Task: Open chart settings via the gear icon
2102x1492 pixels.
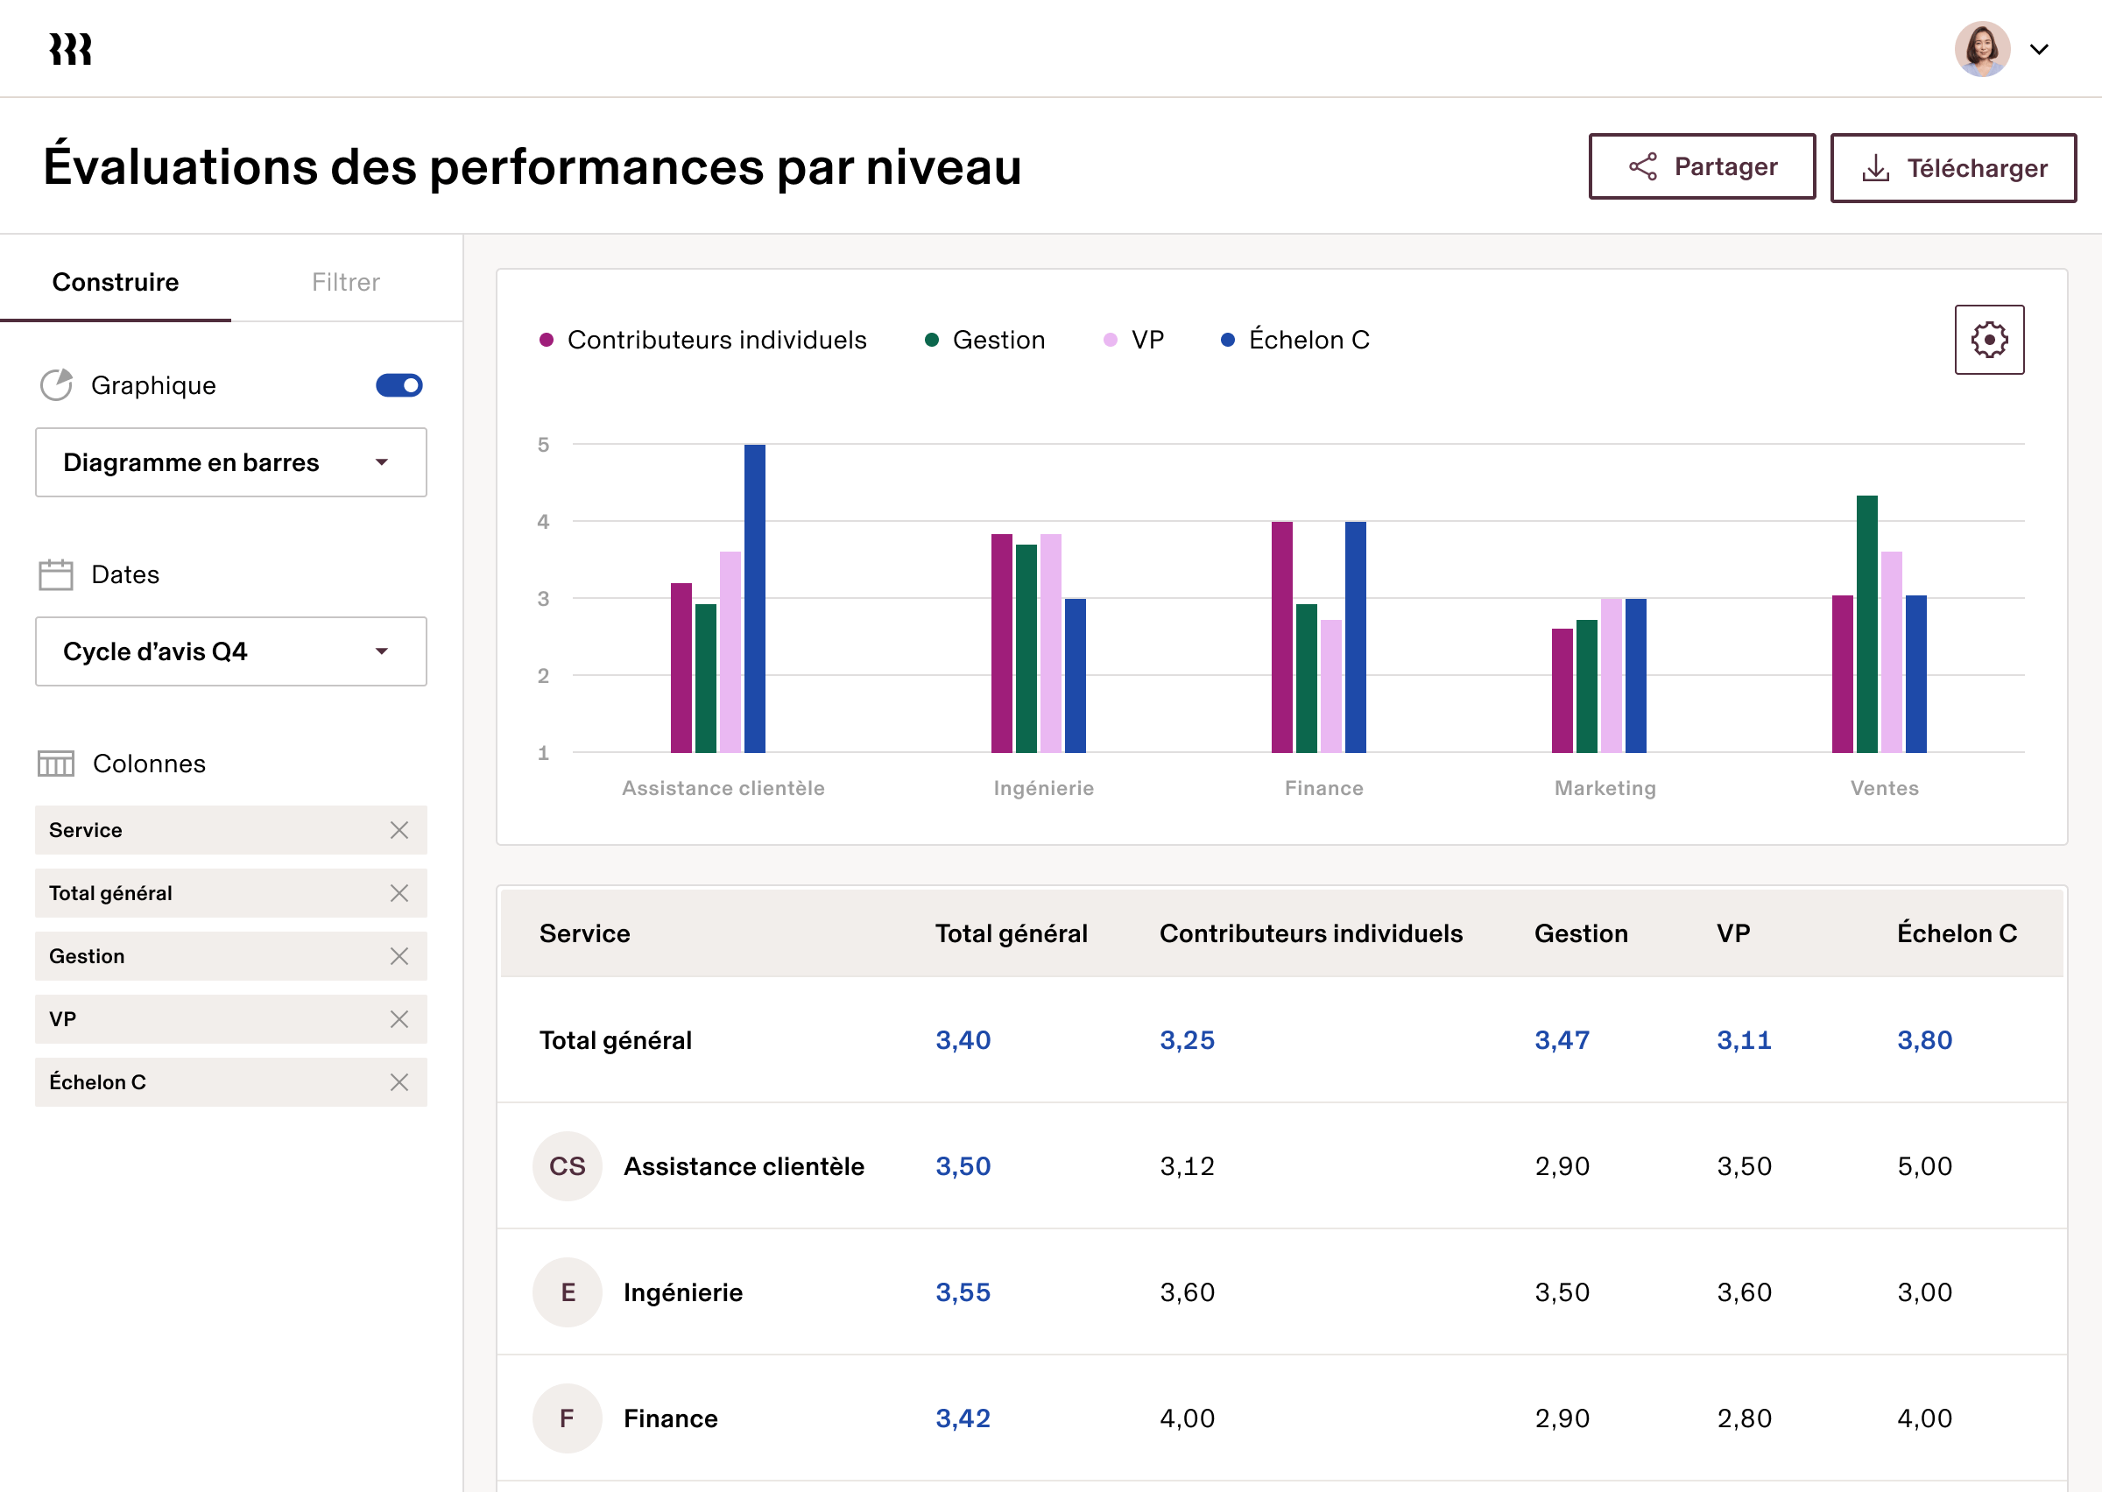Action: 1989,340
